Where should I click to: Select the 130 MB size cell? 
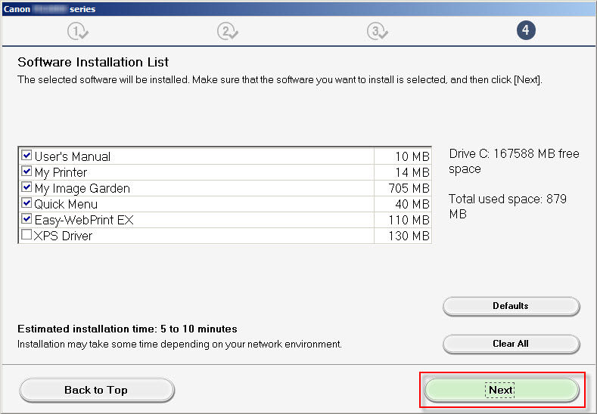pos(403,236)
